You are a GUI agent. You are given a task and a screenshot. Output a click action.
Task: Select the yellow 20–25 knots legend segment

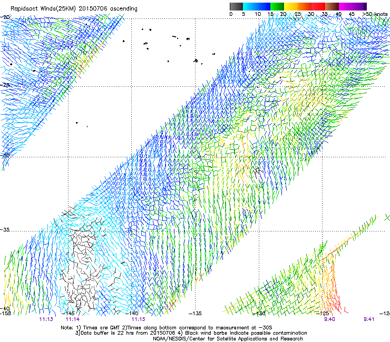(x=291, y=6)
